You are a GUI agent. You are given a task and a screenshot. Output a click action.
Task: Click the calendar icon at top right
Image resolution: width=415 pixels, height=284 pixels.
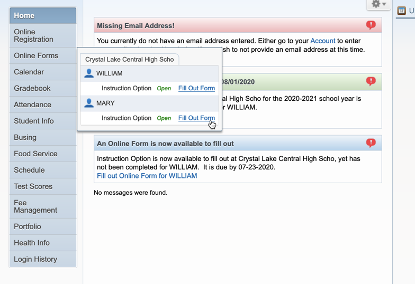(401, 11)
